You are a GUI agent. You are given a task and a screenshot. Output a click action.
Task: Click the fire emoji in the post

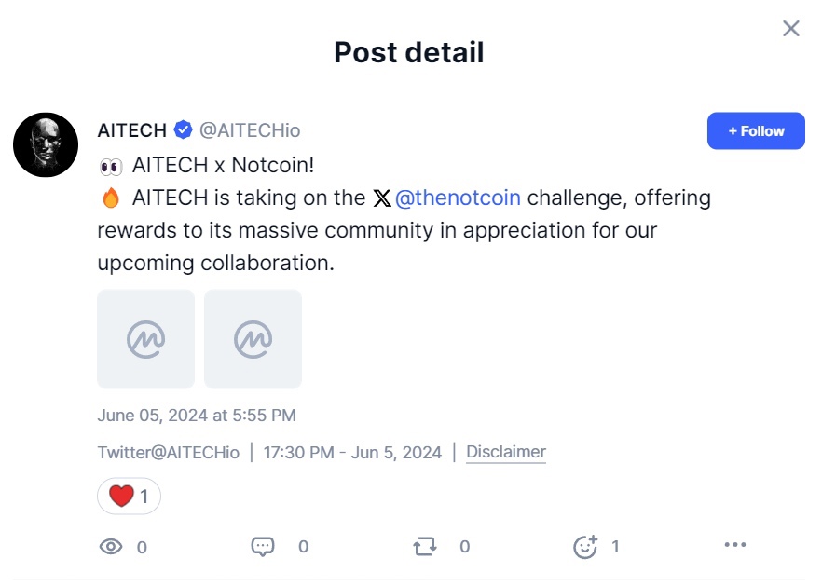click(111, 198)
